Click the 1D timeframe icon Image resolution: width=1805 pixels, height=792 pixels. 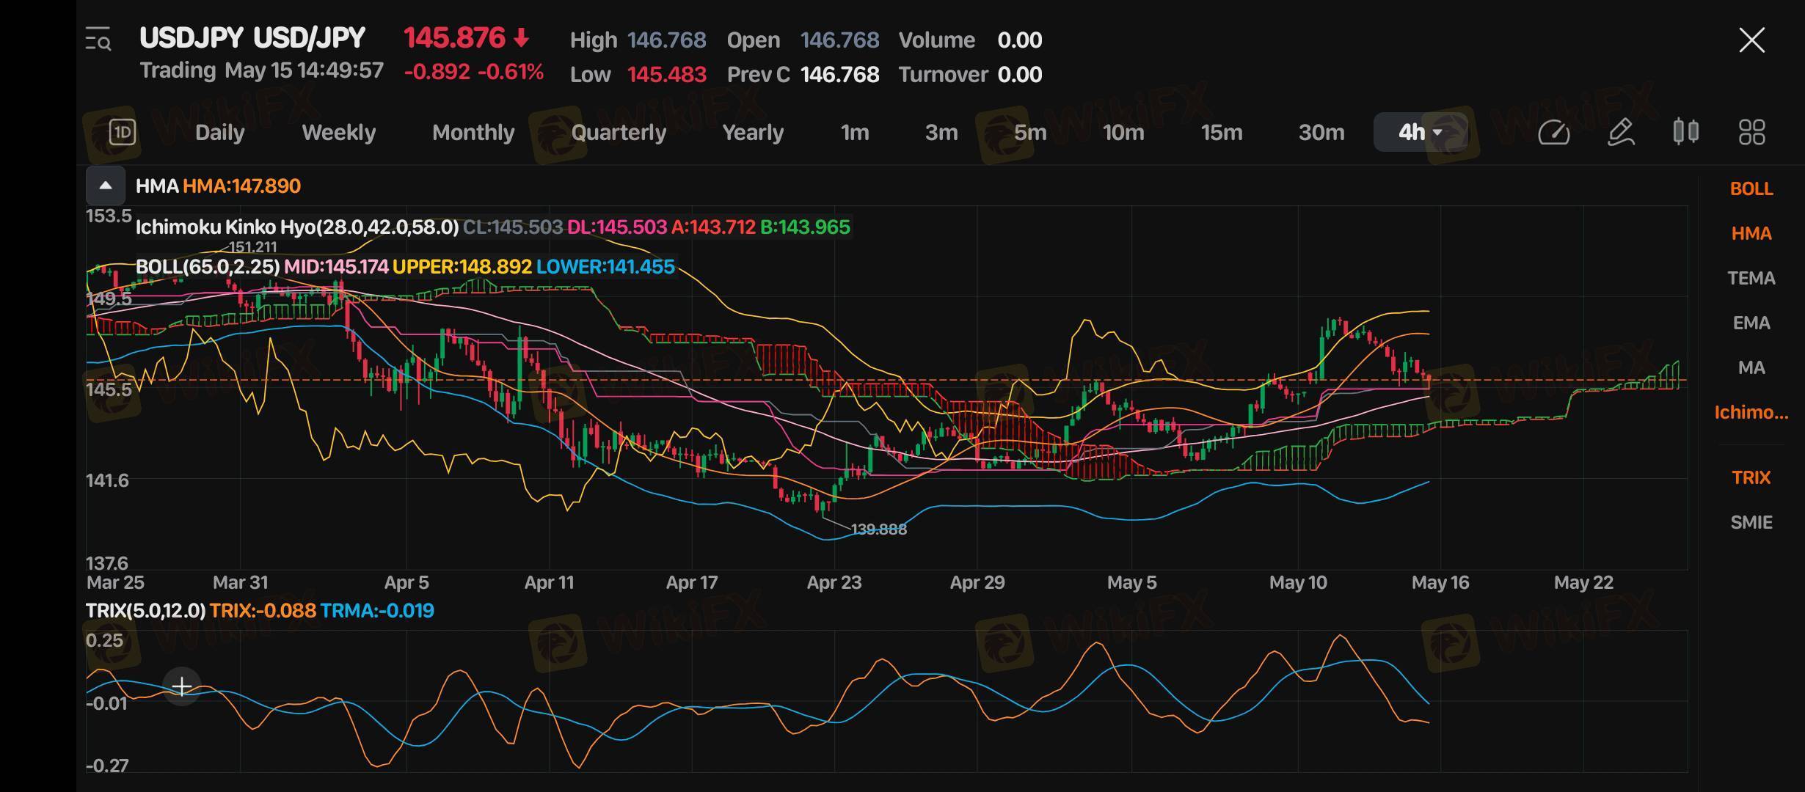click(122, 132)
